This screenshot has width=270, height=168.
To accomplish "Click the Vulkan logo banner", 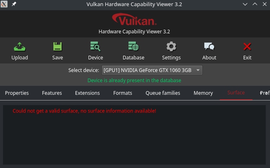I will click(x=134, y=20).
